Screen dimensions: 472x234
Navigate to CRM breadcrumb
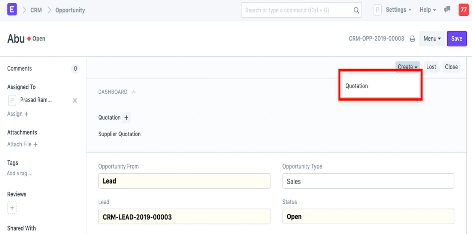pos(36,10)
